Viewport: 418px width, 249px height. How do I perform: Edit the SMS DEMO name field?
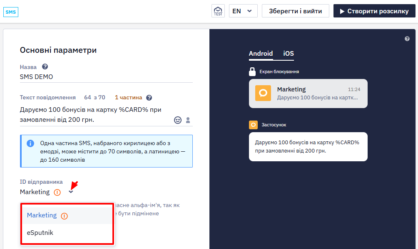click(106, 77)
